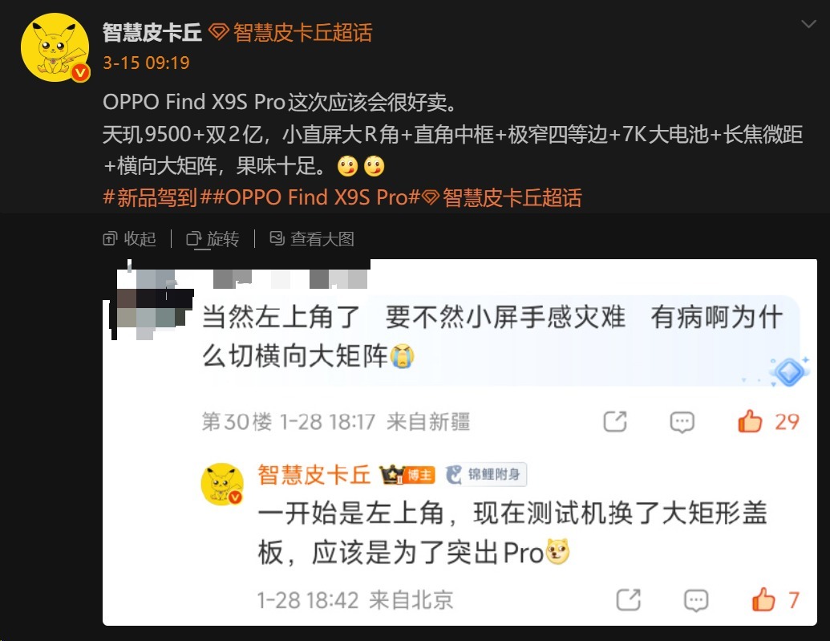Rotate the image with 旋转
Screen dimensions: 830x641
213,239
